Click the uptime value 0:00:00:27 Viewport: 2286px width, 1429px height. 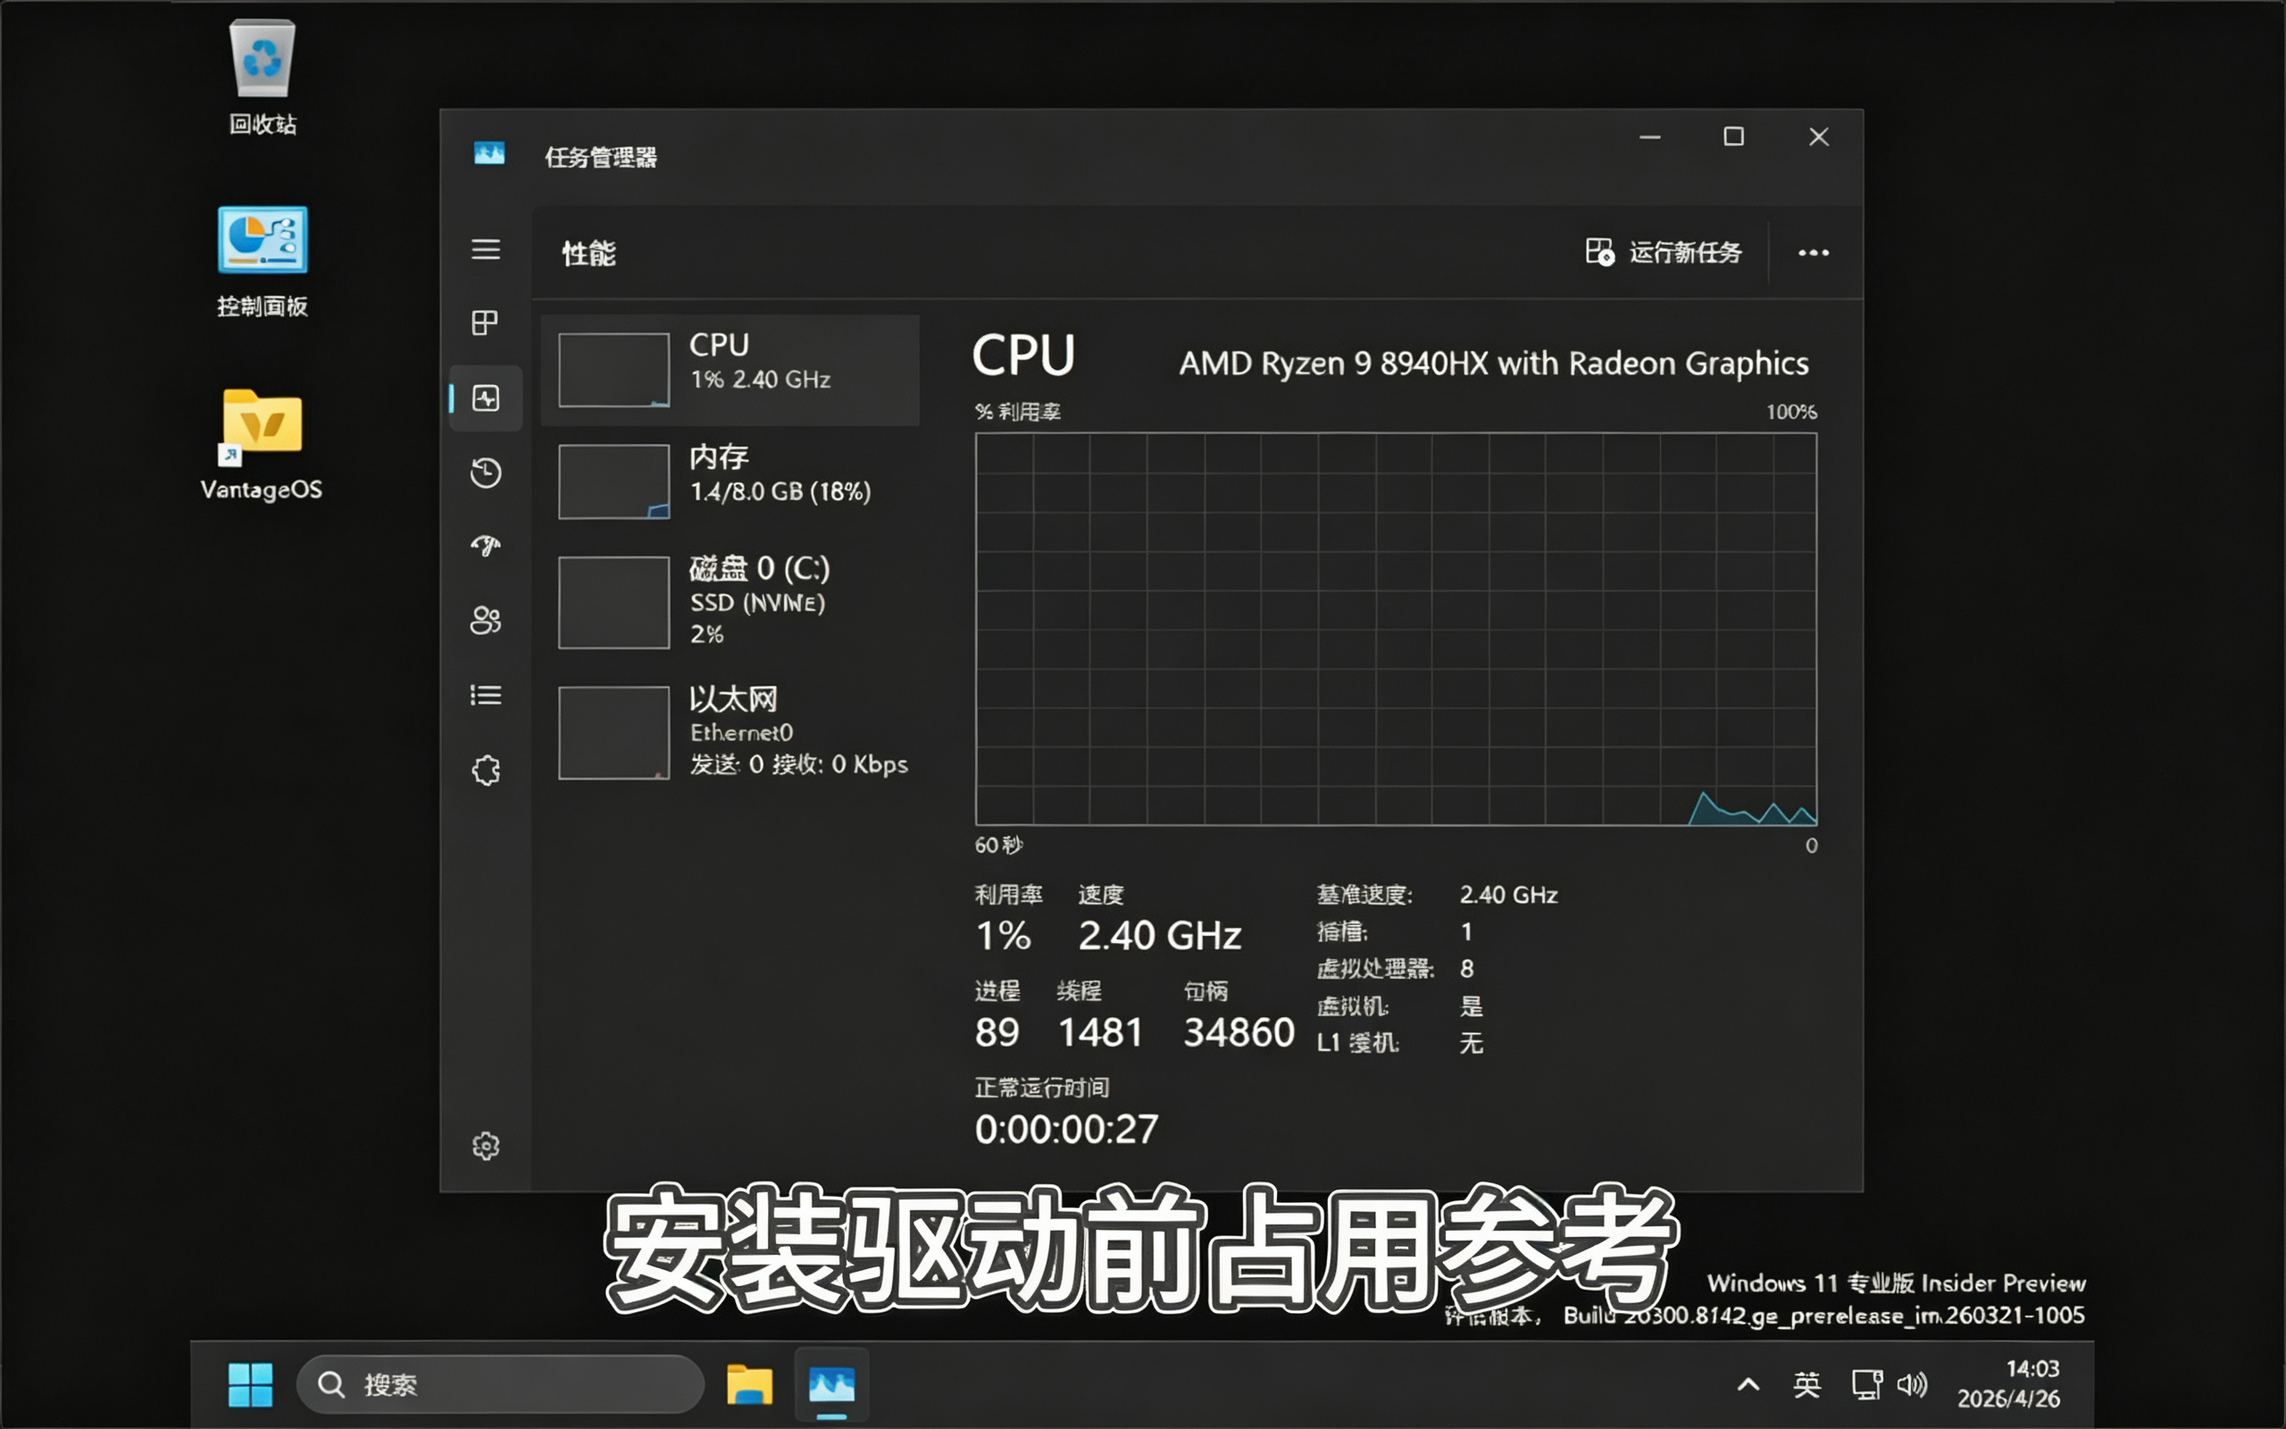point(1066,1130)
